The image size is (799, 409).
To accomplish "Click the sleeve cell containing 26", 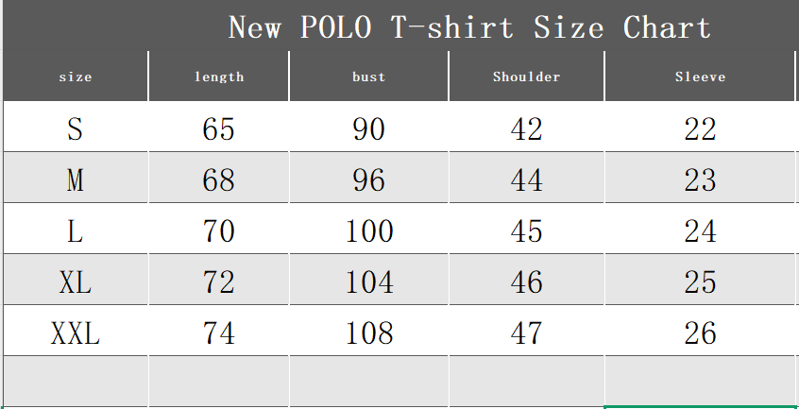I will (x=700, y=332).
